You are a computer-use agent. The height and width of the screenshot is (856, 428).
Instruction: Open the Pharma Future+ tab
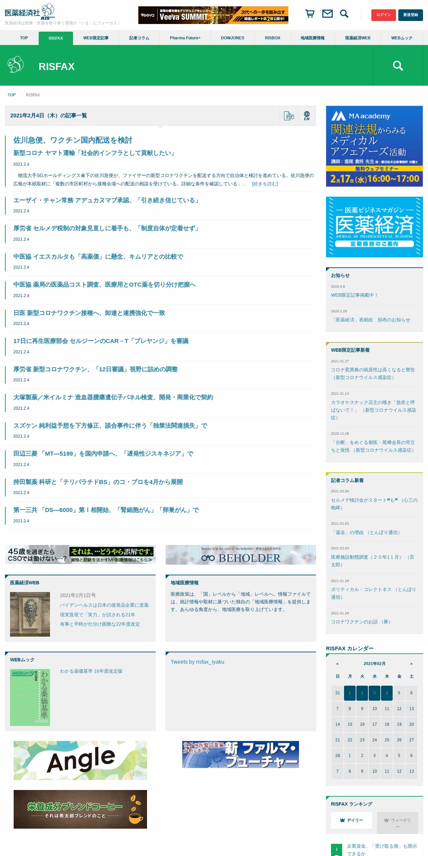[x=185, y=38]
